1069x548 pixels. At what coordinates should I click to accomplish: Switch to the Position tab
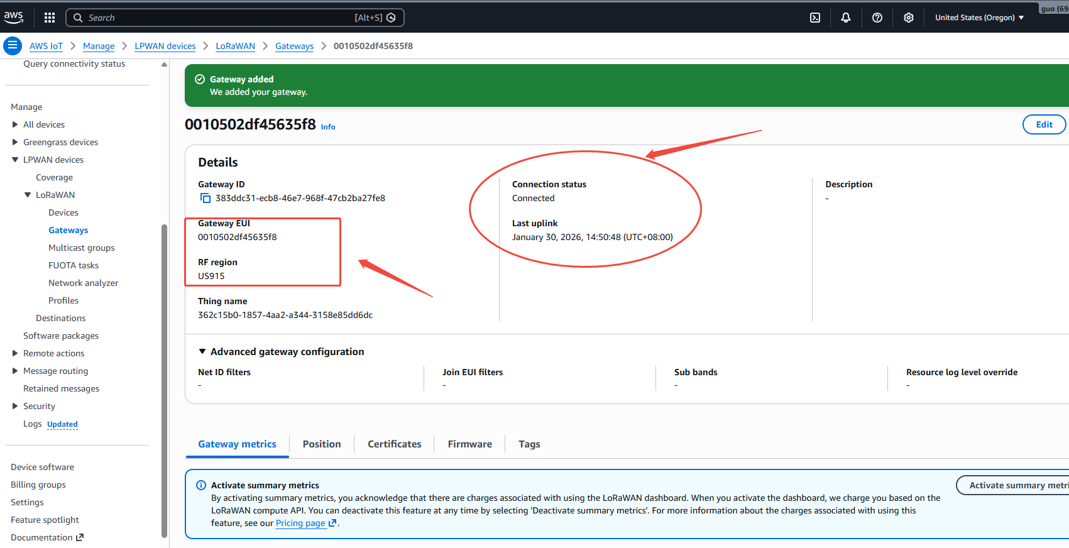pos(322,444)
